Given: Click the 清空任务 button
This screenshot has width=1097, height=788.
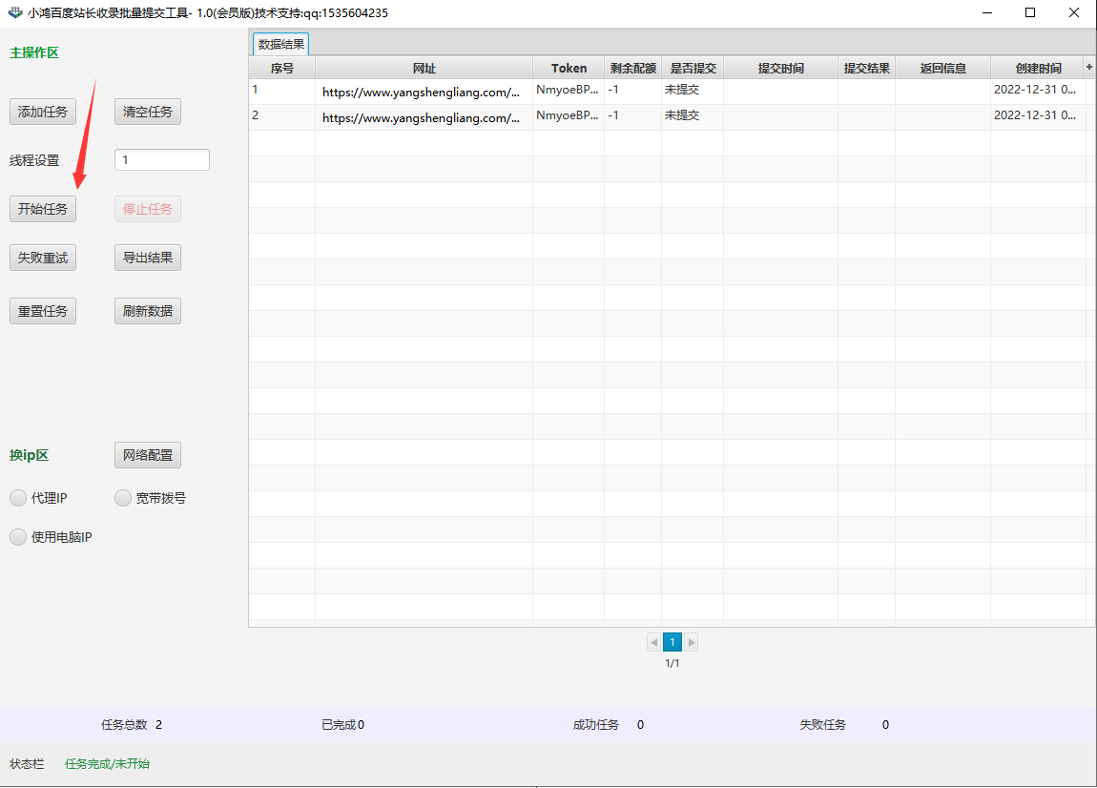Looking at the screenshot, I should click(148, 112).
